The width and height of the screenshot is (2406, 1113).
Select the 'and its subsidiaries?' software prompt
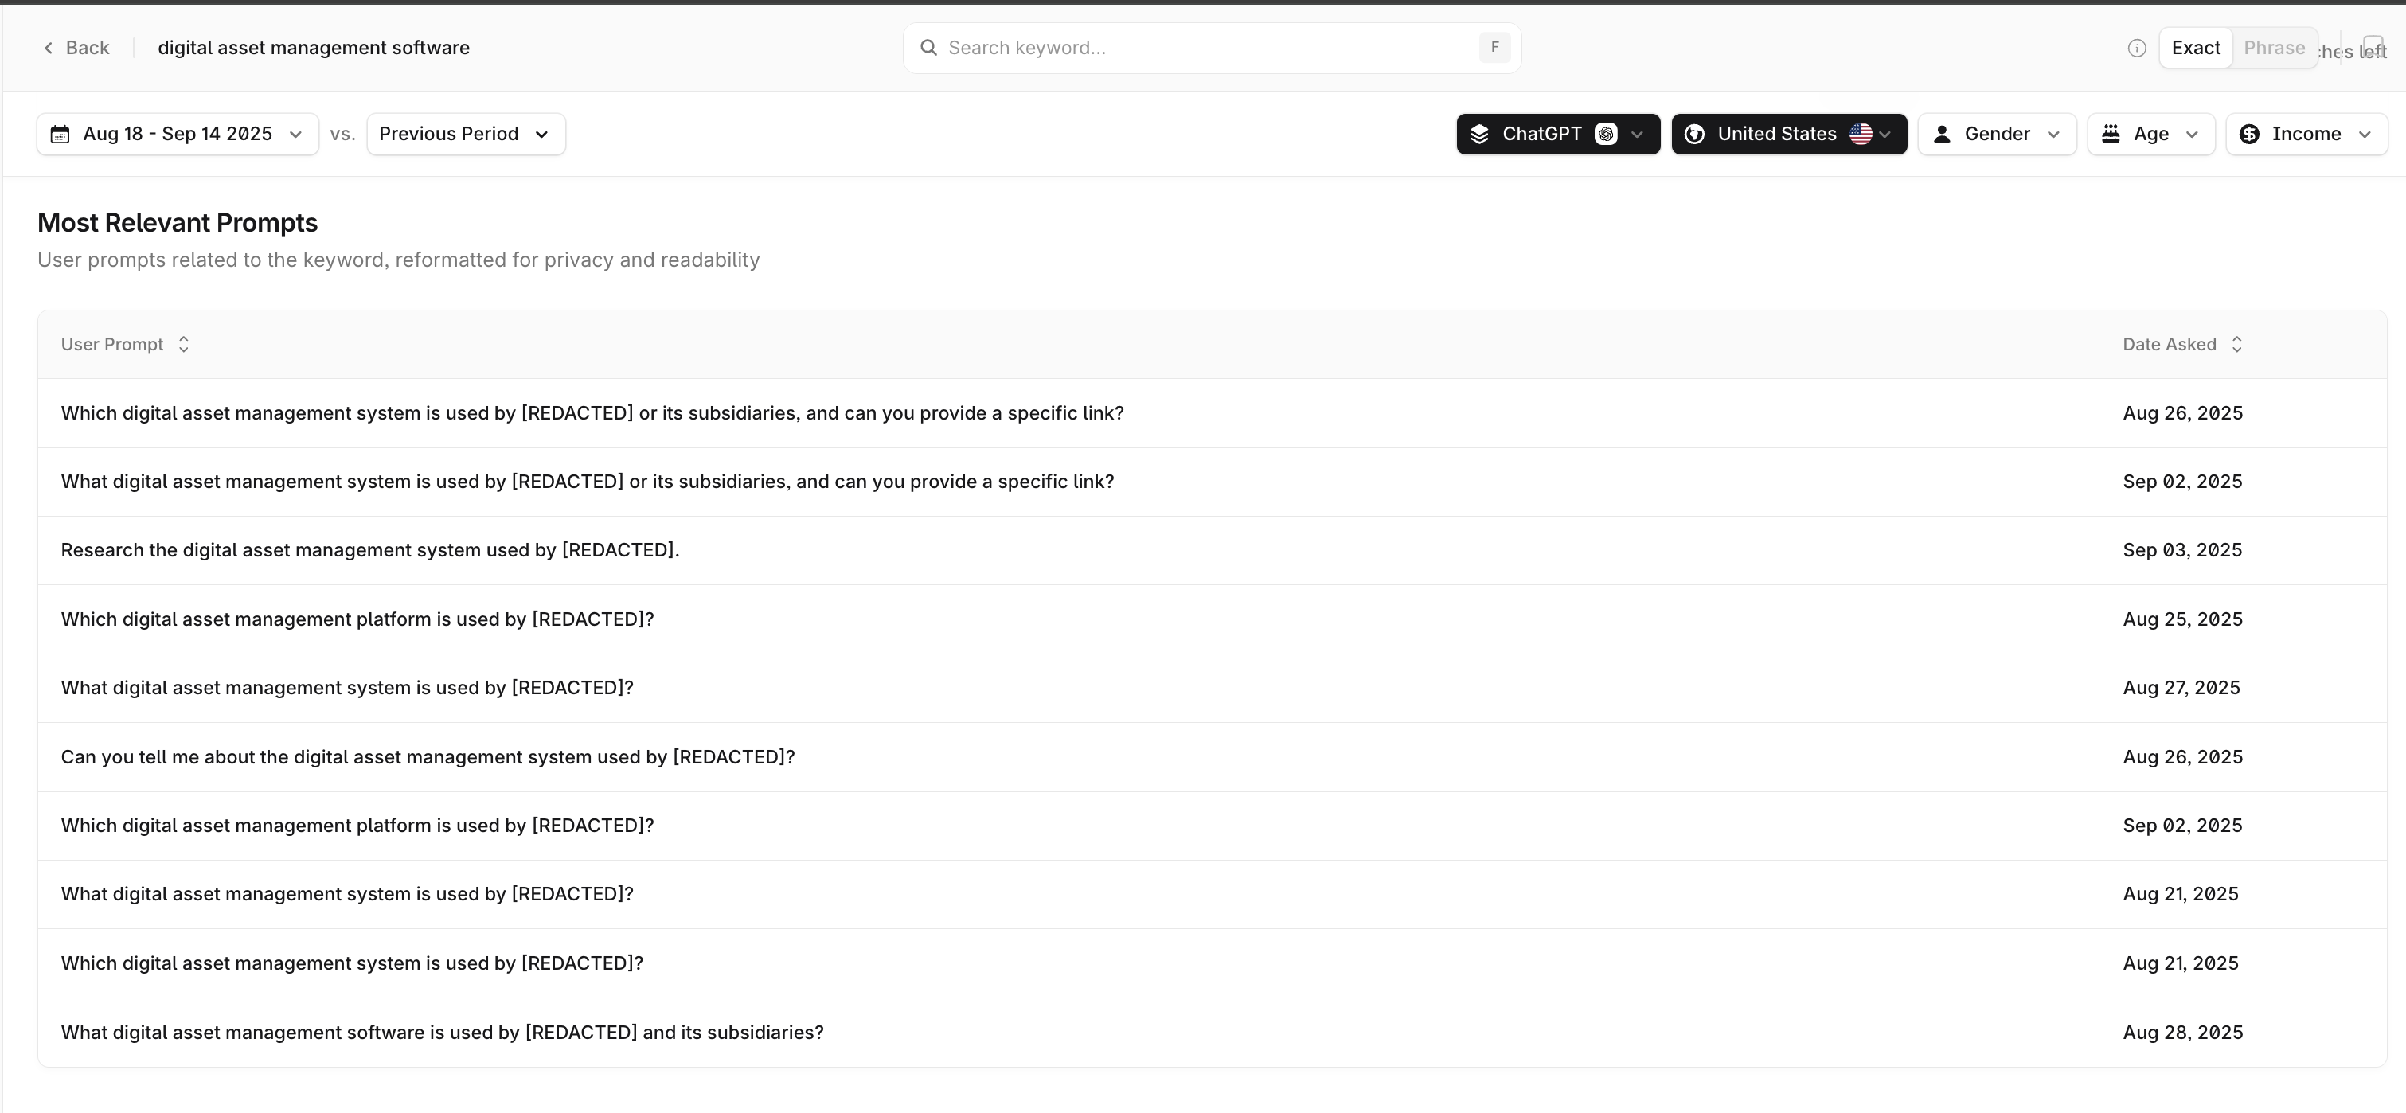pos(1212,1033)
